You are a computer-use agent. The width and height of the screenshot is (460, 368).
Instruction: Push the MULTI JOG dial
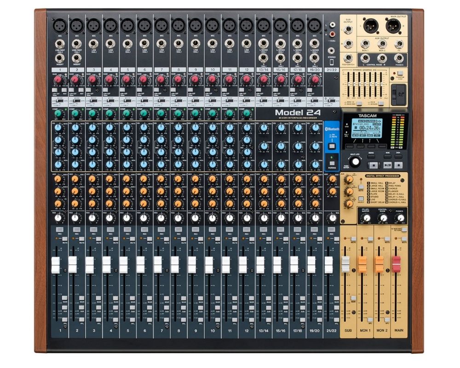[x=355, y=161]
